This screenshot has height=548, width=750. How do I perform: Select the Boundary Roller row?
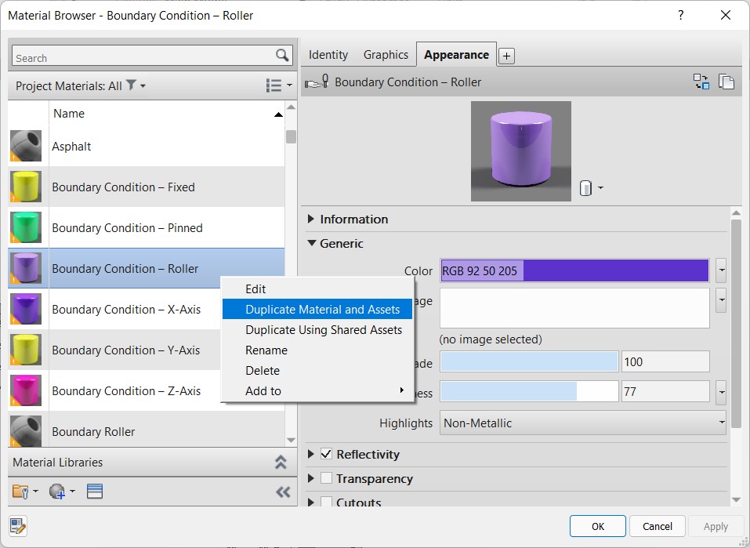[x=147, y=430]
